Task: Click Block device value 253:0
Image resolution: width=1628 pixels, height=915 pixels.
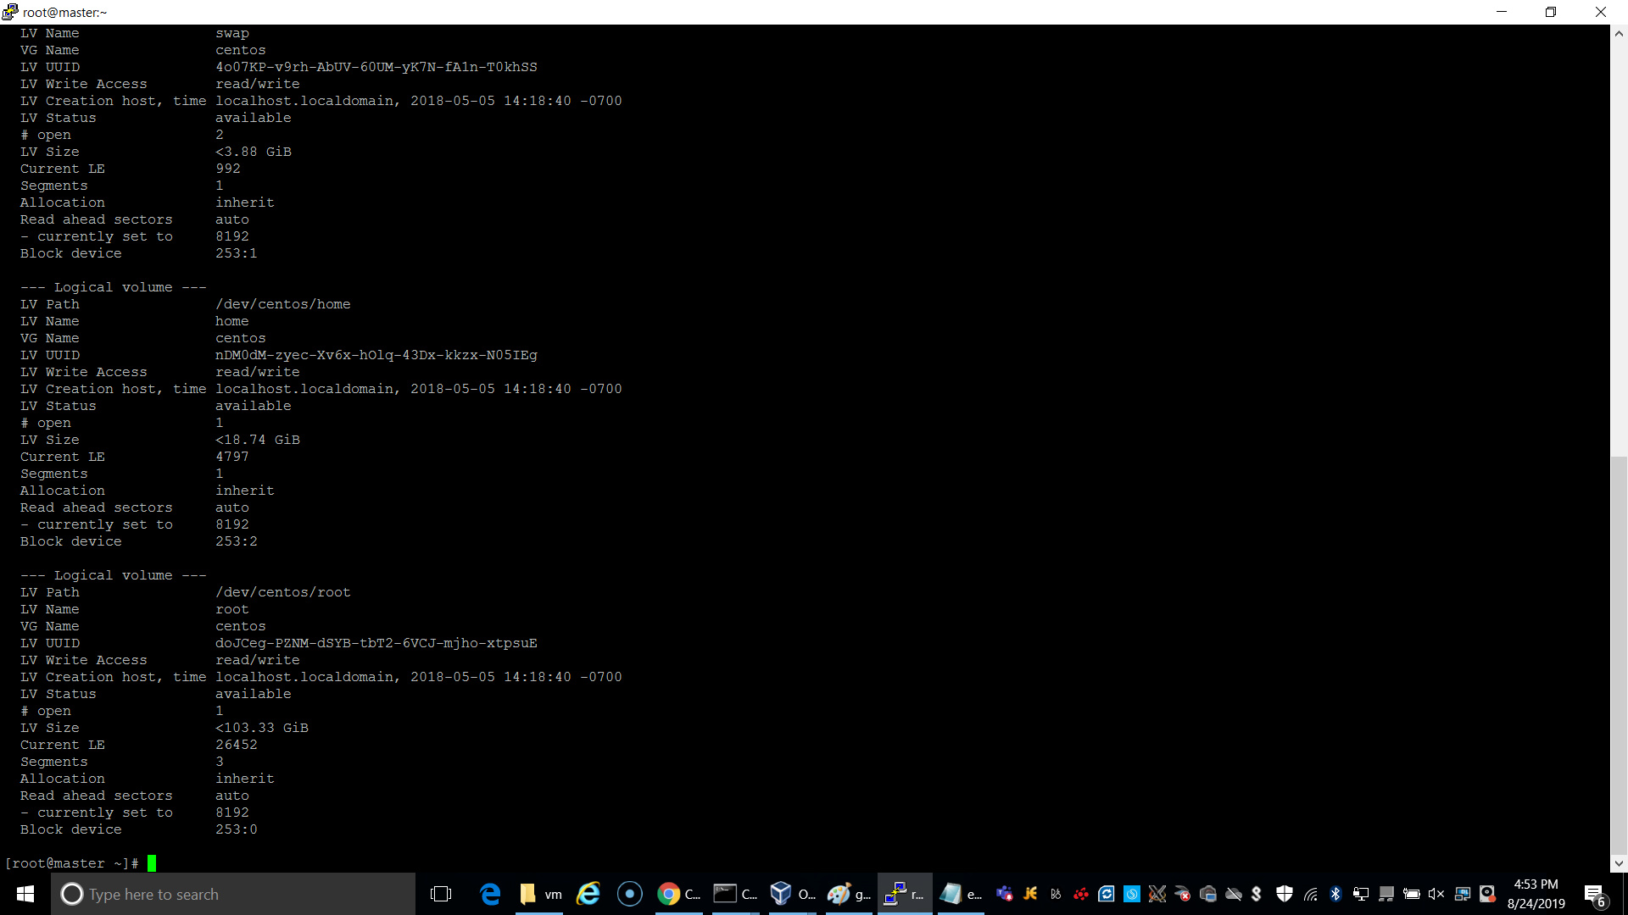Action: click(236, 829)
